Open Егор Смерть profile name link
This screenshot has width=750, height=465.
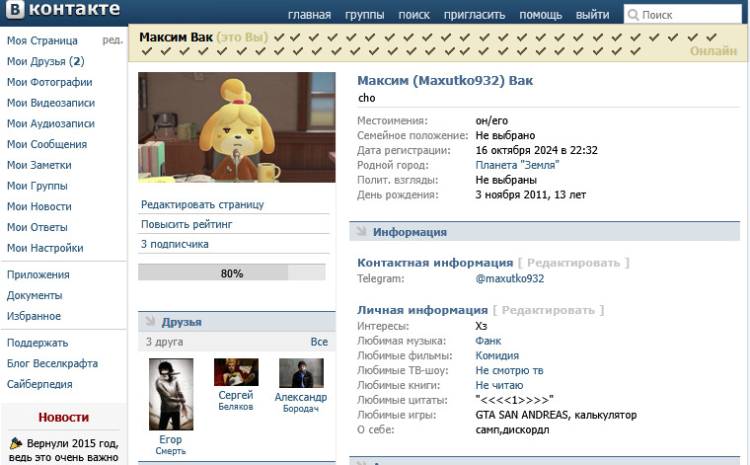[x=171, y=444]
